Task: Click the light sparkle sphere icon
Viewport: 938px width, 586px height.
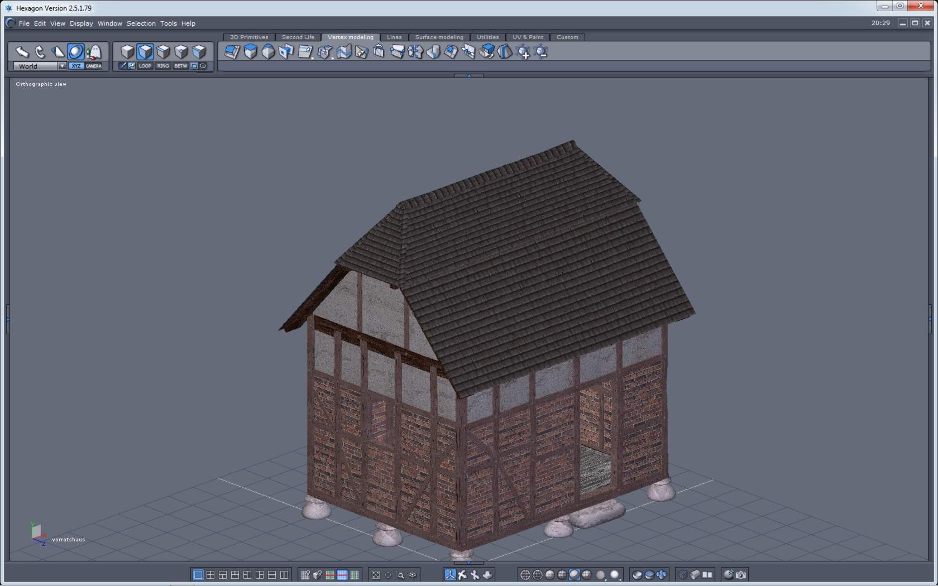Action: 729,575
